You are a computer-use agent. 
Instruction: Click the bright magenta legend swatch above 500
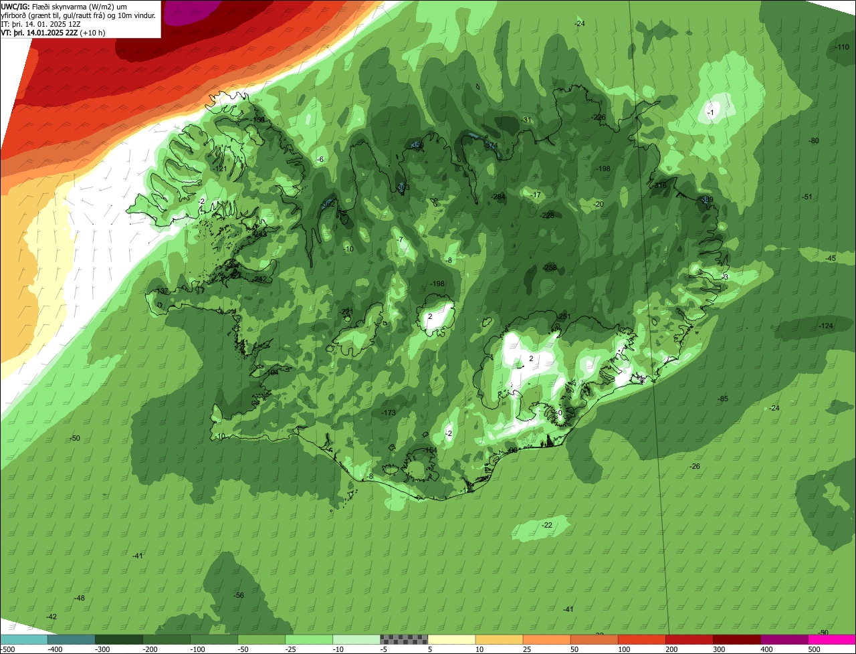point(832,639)
